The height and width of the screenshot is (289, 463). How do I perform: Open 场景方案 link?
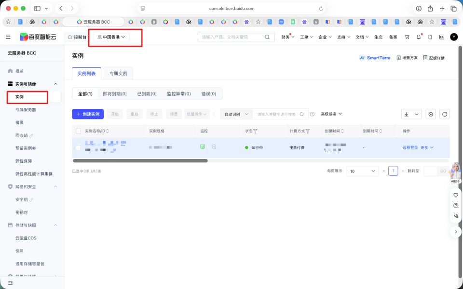coord(407,58)
